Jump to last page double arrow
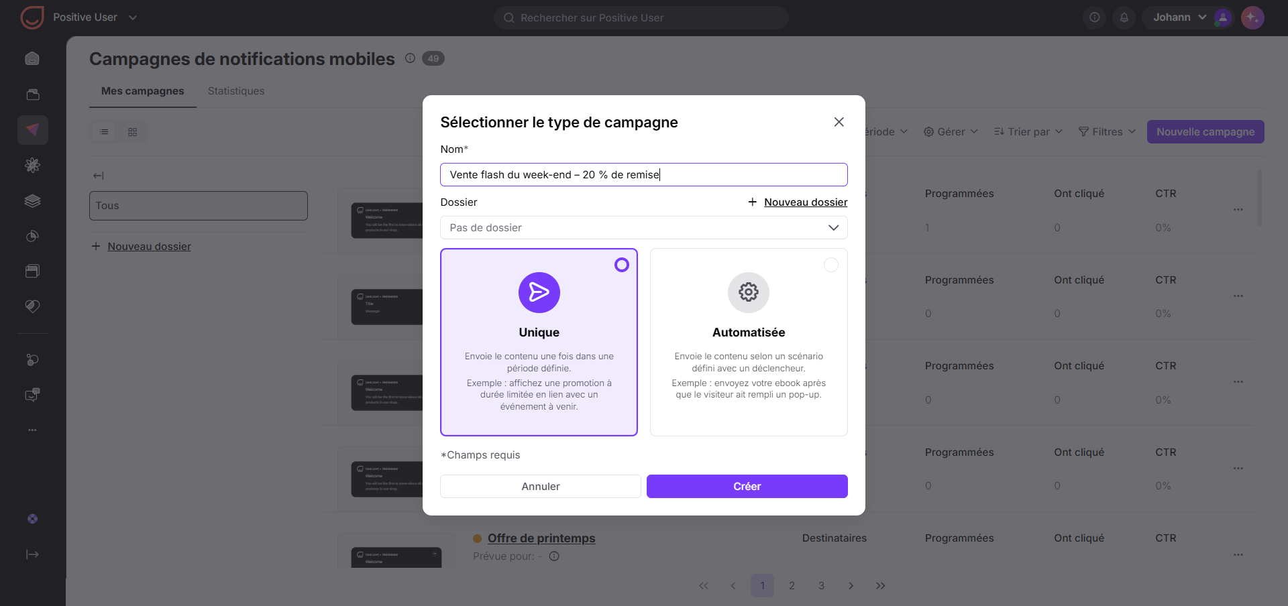Viewport: 1288px width, 606px height. click(x=881, y=586)
